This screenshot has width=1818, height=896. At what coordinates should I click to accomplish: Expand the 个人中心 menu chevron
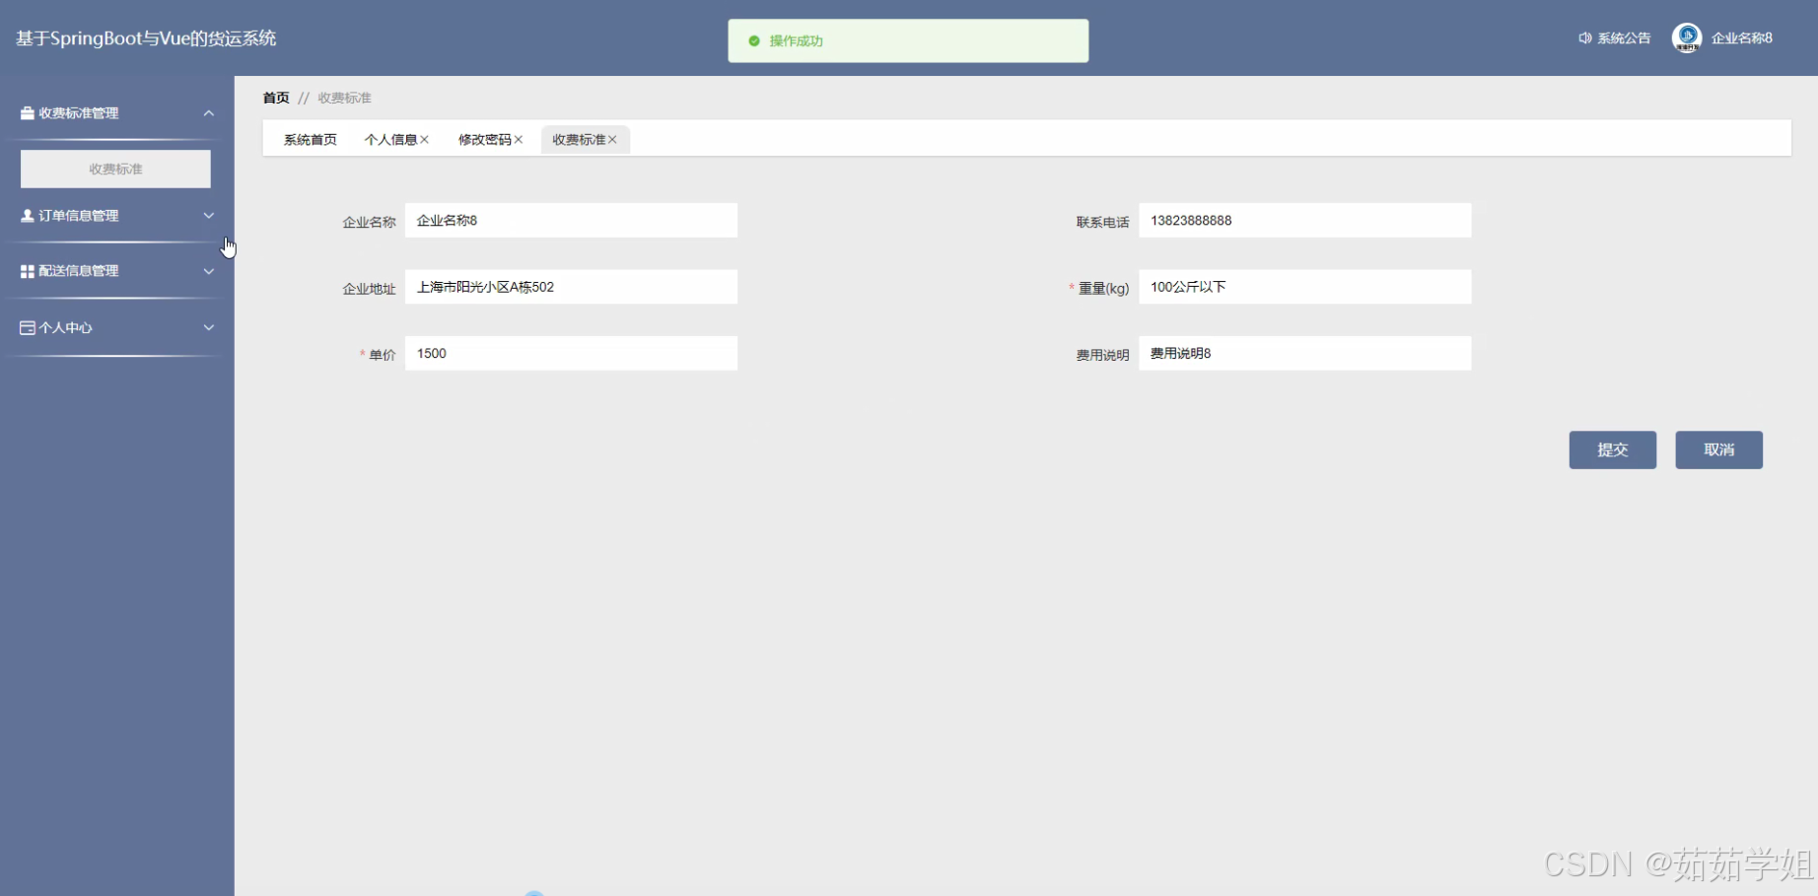(x=209, y=327)
